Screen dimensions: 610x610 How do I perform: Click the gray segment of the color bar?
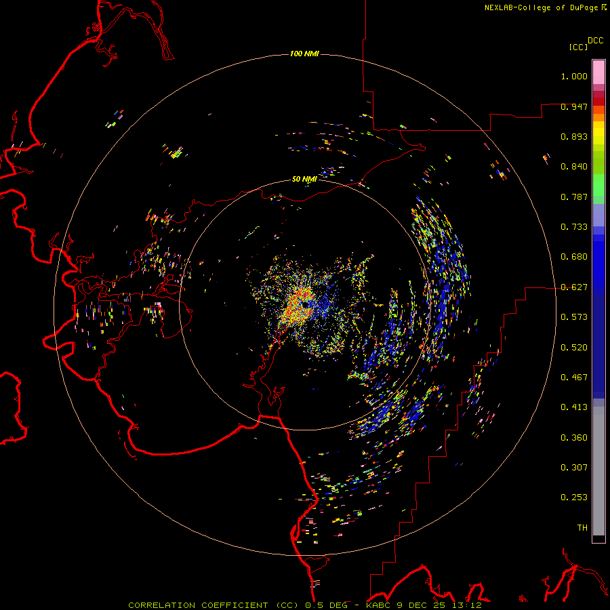(x=598, y=471)
